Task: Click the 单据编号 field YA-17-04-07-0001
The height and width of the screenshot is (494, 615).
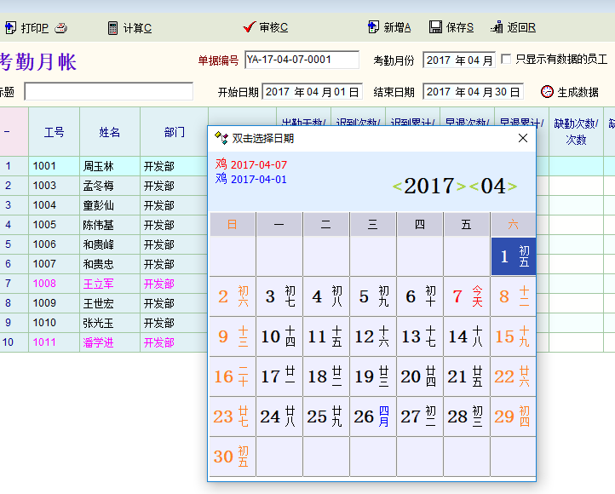Action: point(301,60)
